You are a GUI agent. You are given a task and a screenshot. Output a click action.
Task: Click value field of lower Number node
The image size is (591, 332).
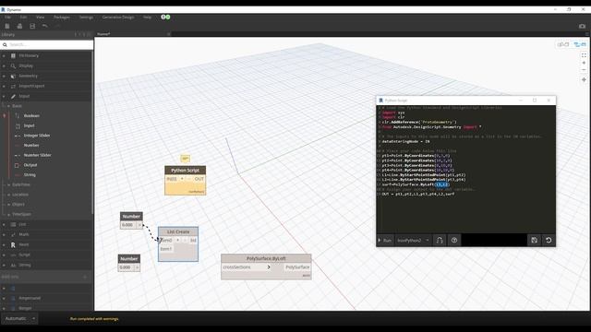click(x=126, y=267)
